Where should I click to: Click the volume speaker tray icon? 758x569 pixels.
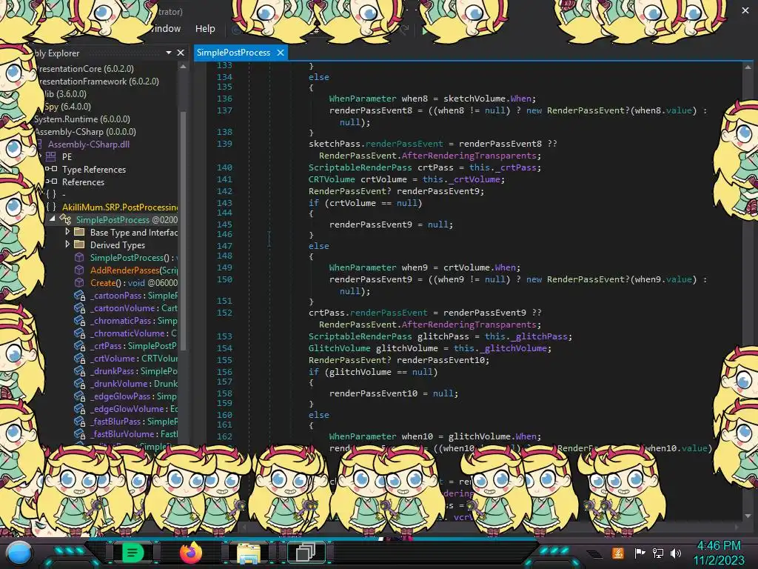click(676, 553)
